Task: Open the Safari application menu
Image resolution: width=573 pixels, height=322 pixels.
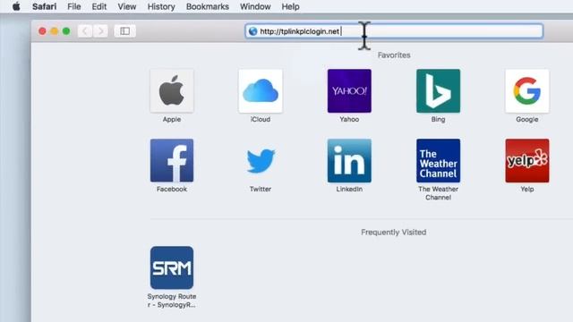Action: click(44, 6)
